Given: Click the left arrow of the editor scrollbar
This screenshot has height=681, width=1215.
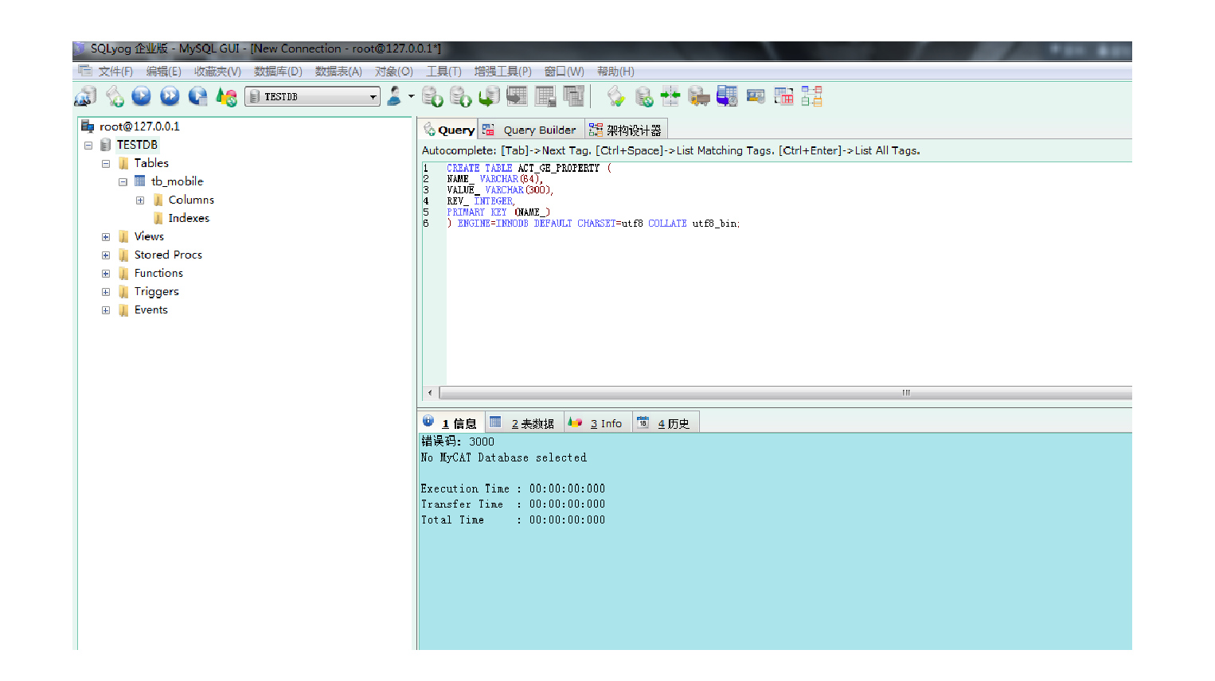Looking at the screenshot, I should (x=430, y=392).
